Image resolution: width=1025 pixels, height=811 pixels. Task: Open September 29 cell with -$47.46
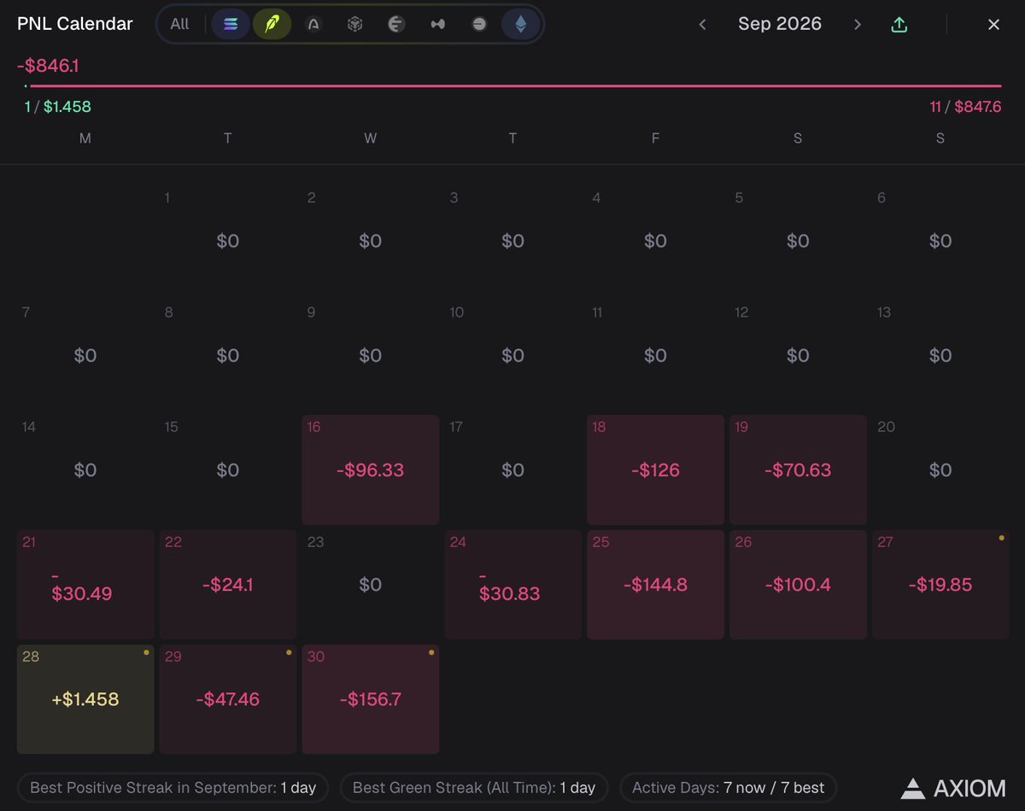pos(228,699)
